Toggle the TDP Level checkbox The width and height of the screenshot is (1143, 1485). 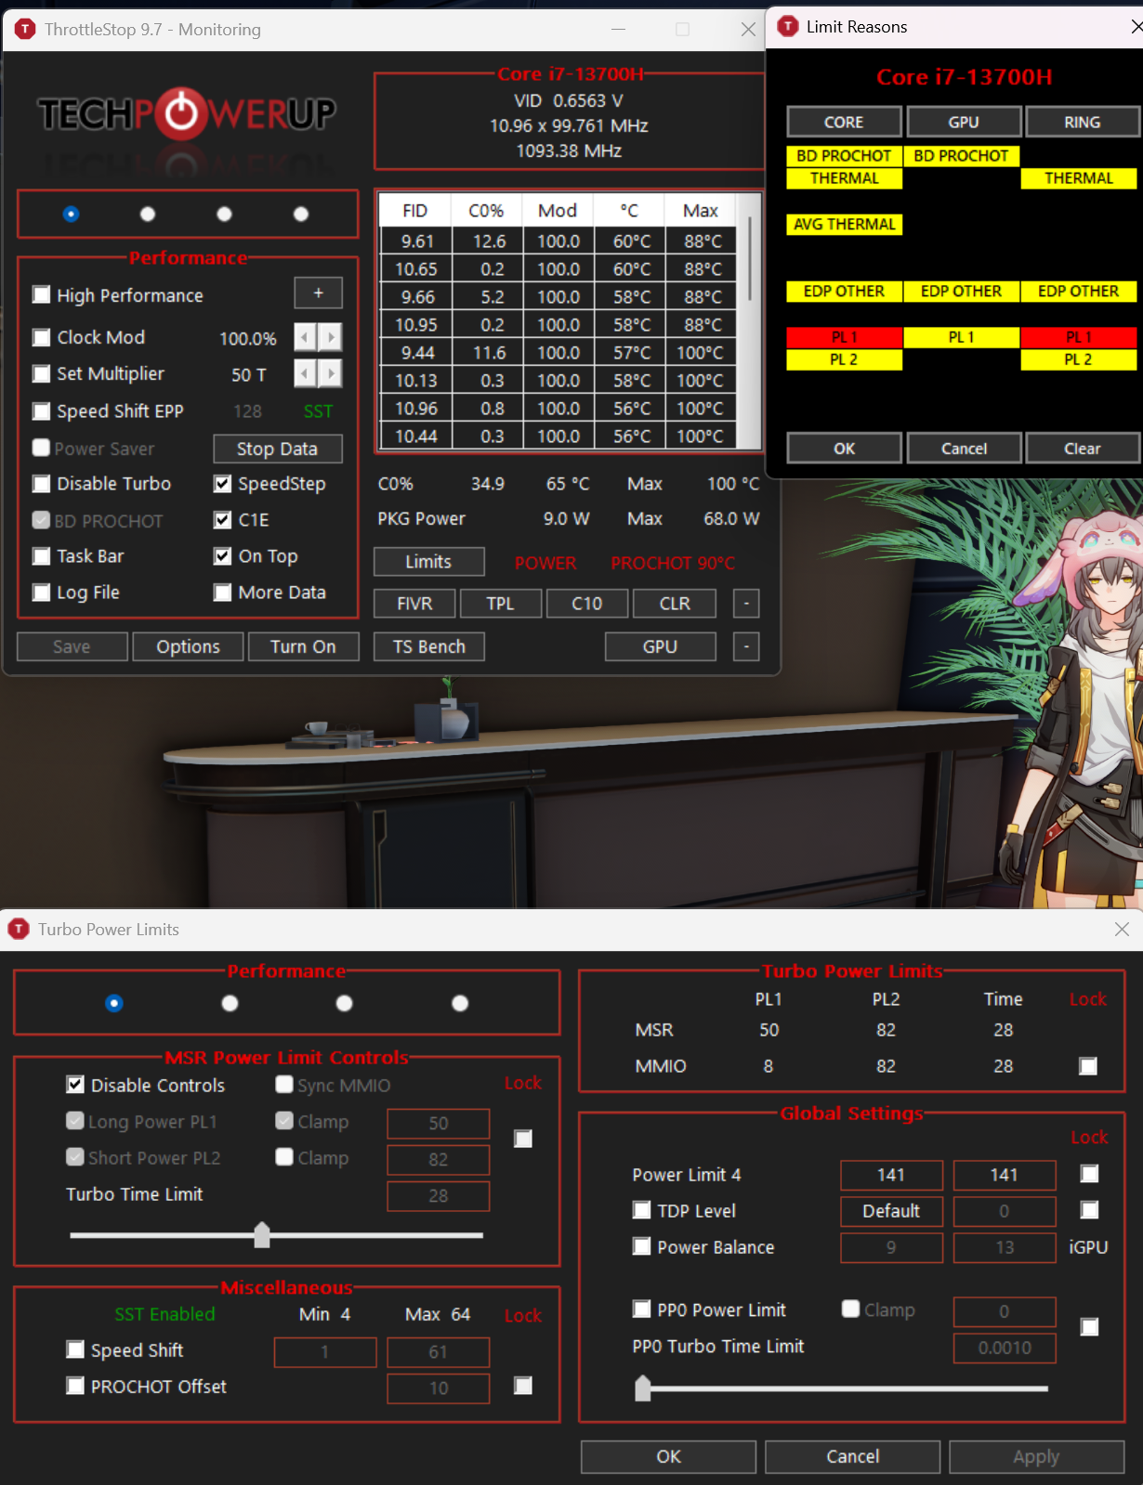pyautogui.click(x=641, y=1210)
